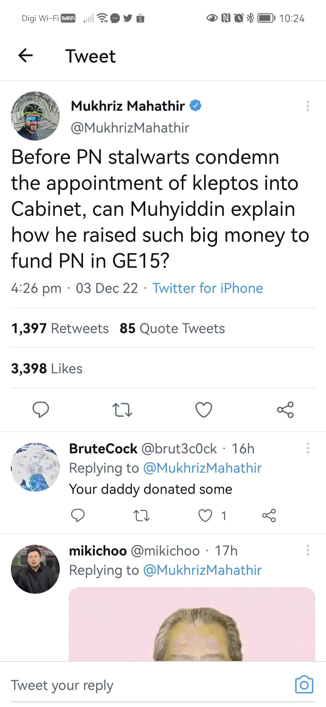The image size is (326, 707).
Task: View the 3,398 Likes list
Action: pyautogui.click(x=47, y=369)
